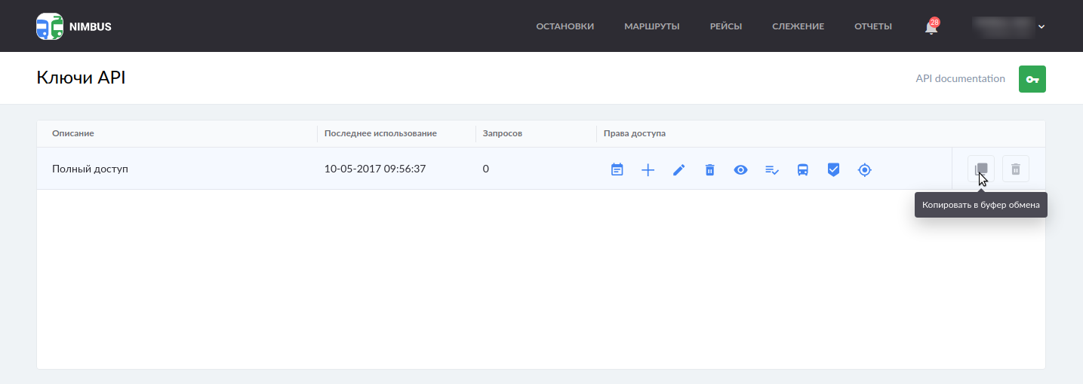The height and width of the screenshot is (384, 1083).
Task: Delete the Полный доступ API key
Action: [1016, 169]
